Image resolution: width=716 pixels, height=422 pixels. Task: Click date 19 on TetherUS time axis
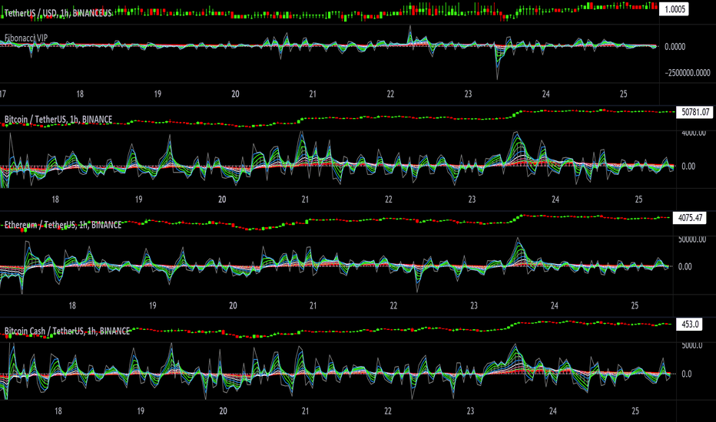click(157, 94)
